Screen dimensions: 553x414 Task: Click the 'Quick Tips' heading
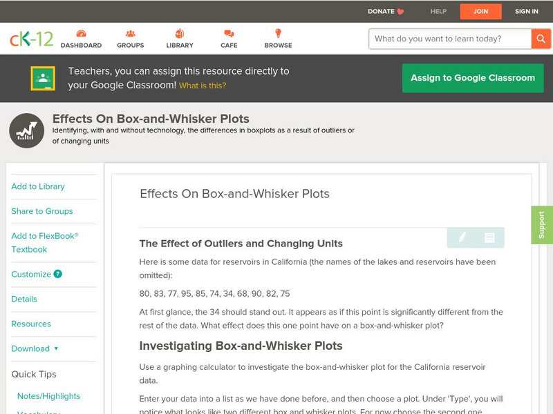(x=34, y=374)
